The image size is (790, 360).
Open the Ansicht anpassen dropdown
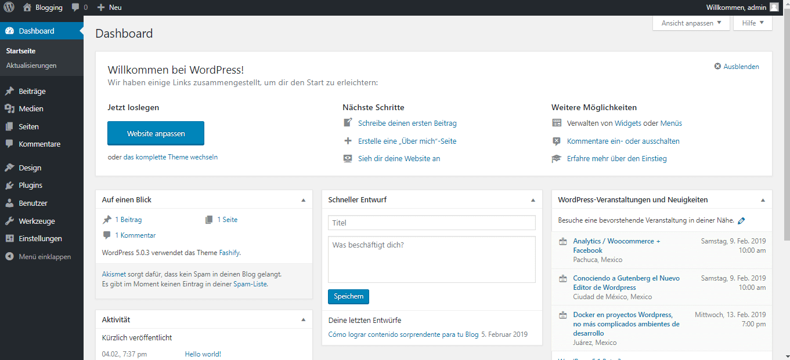(691, 23)
